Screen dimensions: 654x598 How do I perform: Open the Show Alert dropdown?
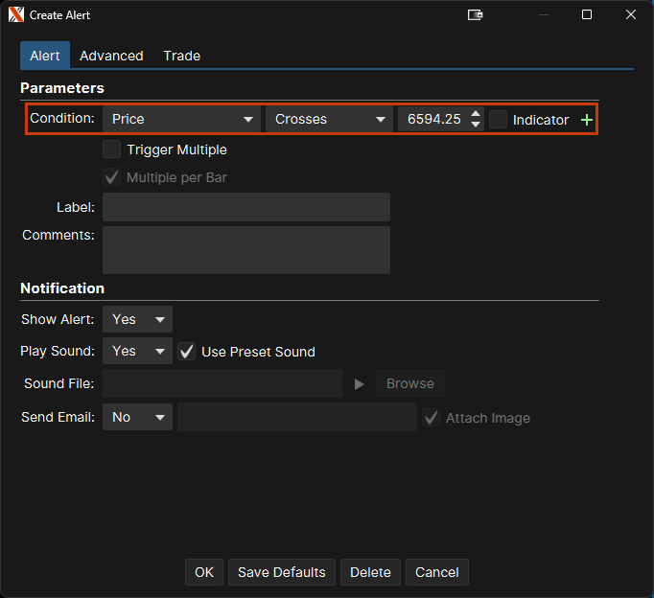coord(137,319)
